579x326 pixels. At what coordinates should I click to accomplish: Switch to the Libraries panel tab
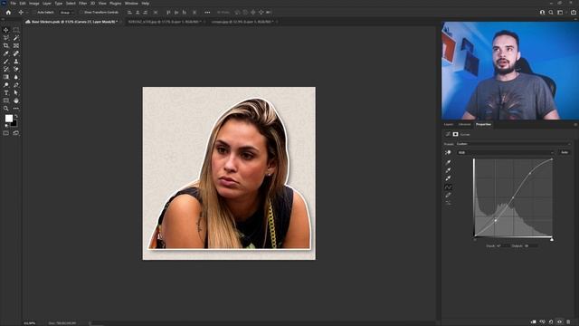point(464,125)
